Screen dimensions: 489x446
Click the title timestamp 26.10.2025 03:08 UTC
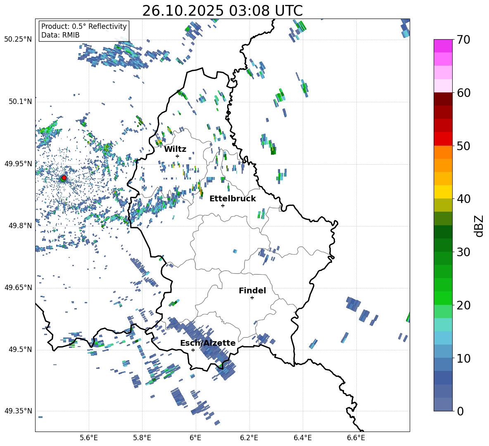(222, 11)
